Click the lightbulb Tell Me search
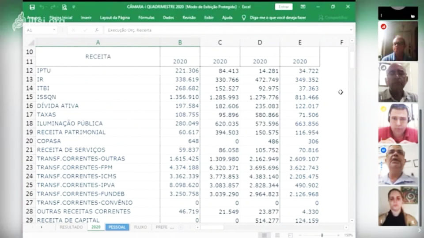 click(x=244, y=18)
